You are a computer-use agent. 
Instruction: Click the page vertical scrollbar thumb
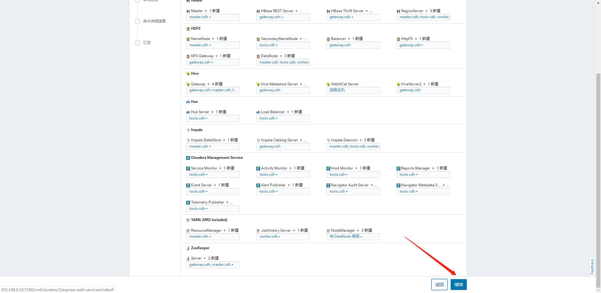[598, 180]
